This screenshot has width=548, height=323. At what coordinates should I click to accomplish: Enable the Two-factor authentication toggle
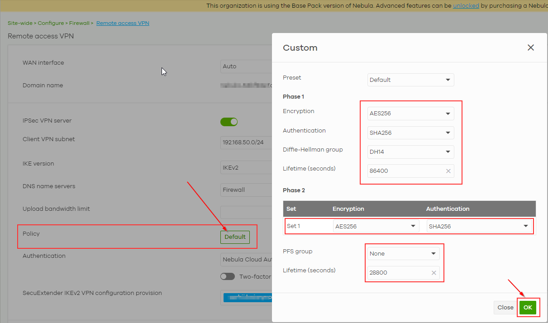pos(228,276)
